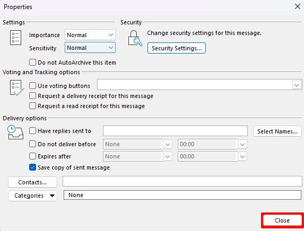The height and width of the screenshot is (231, 304).
Task: Check Have replies sent to option
Action: click(32, 131)
